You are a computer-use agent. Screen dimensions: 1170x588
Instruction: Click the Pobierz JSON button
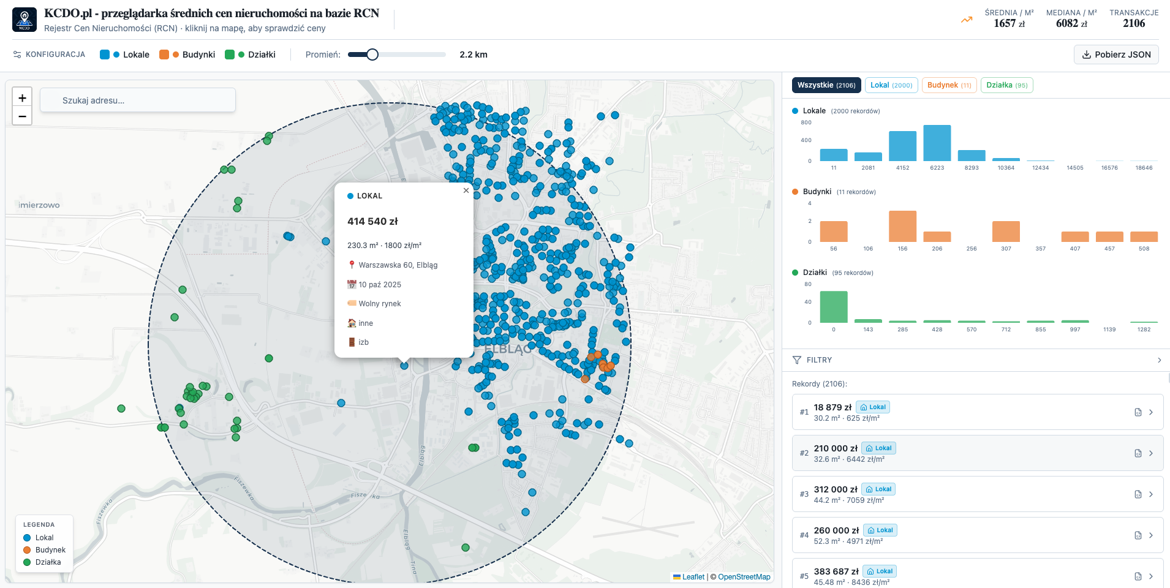pyautogui.click(x=1116, y=55)
